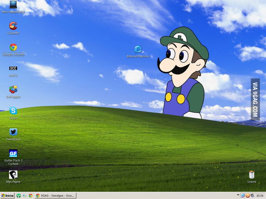Screen dimensions: 266x199
Task: Launch uTorrent from the quick launch bar
Action: pos(19,196)
